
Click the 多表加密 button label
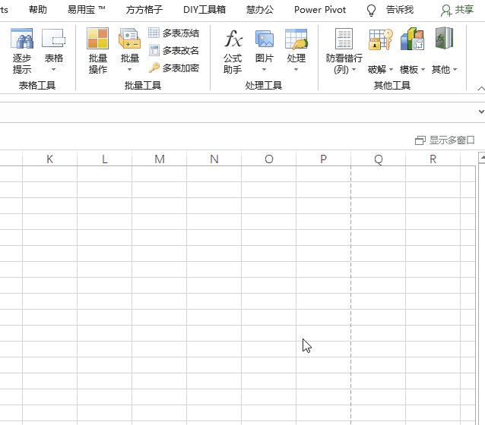click(181, 68)
